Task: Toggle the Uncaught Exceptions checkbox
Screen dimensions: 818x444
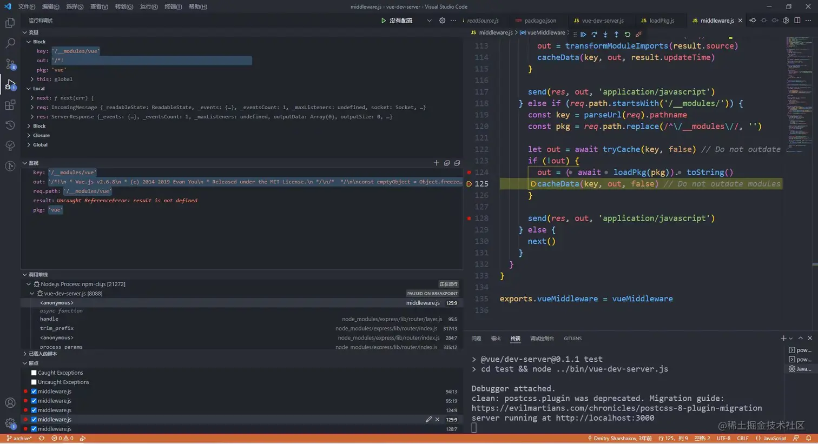Action: (x=34, y=382)
